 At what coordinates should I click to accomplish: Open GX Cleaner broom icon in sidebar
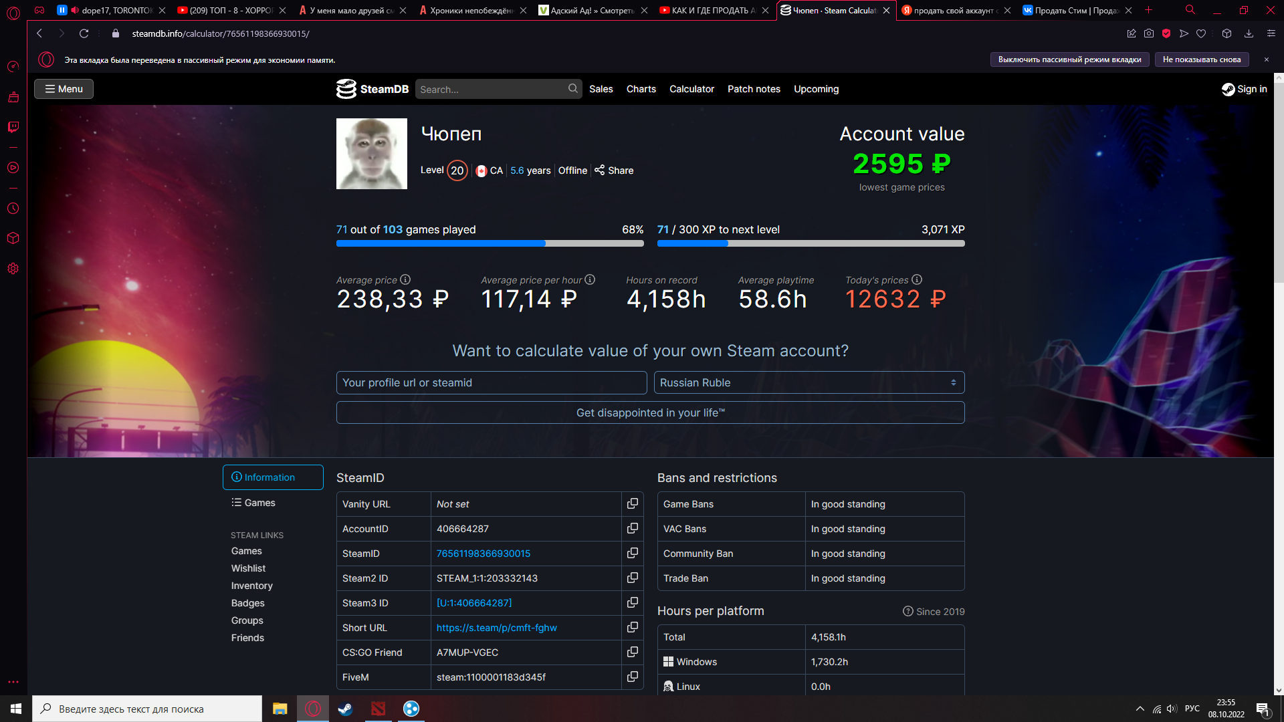click(13, 97)
